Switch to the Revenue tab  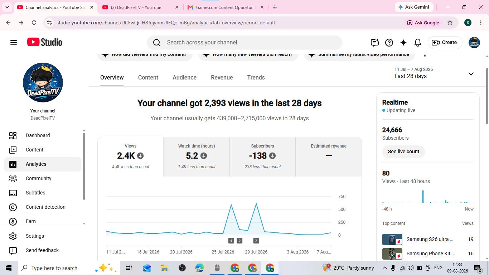coord(222,77)
